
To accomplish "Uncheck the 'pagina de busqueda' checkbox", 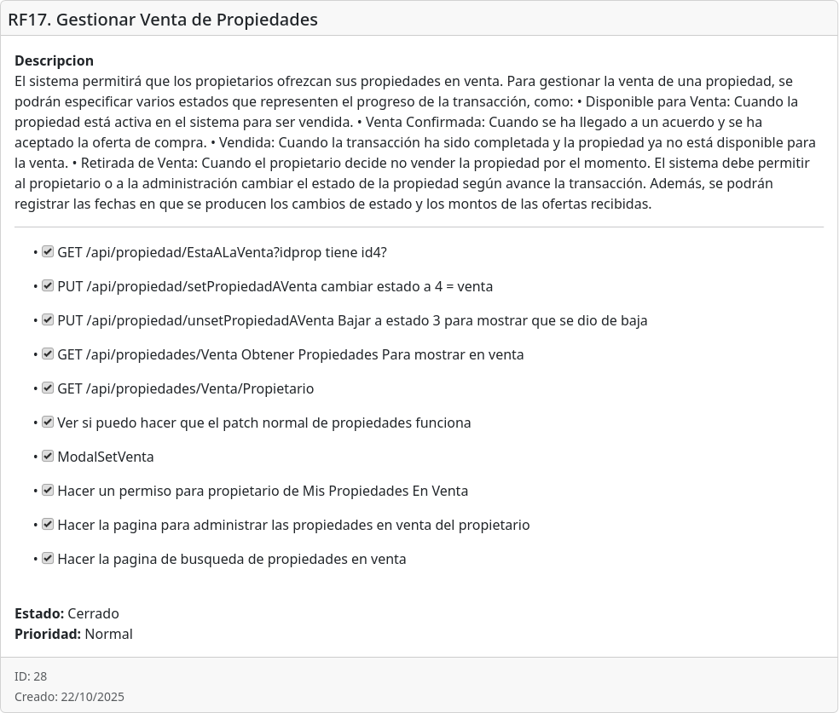I will click(x=48, y=559).
